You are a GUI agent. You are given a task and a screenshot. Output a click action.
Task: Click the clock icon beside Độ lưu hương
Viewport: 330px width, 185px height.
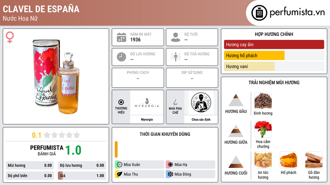(121, 57)
